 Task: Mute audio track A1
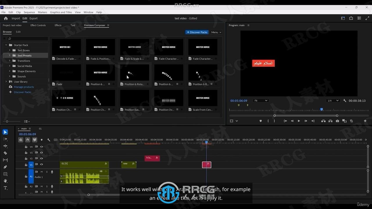pyautogui.click(x=42, y=172)
